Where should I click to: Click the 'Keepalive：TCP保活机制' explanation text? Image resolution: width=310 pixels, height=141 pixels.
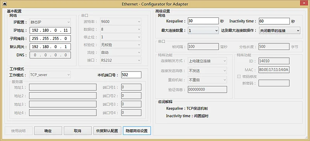tap(187, 108)
